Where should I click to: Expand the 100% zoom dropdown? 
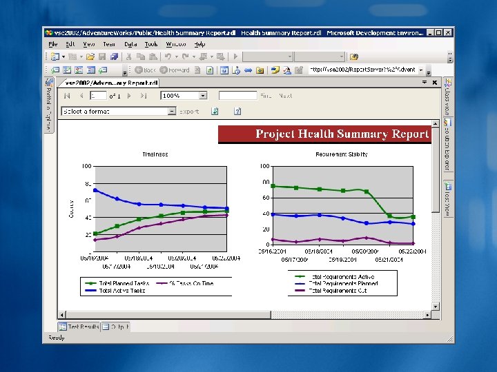coord(203,96)
